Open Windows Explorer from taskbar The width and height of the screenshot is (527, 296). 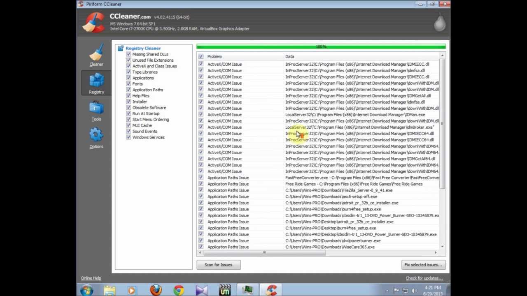point(110,290)
